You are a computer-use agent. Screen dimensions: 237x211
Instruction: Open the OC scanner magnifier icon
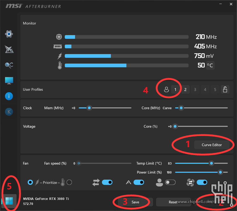click(9, 65)
